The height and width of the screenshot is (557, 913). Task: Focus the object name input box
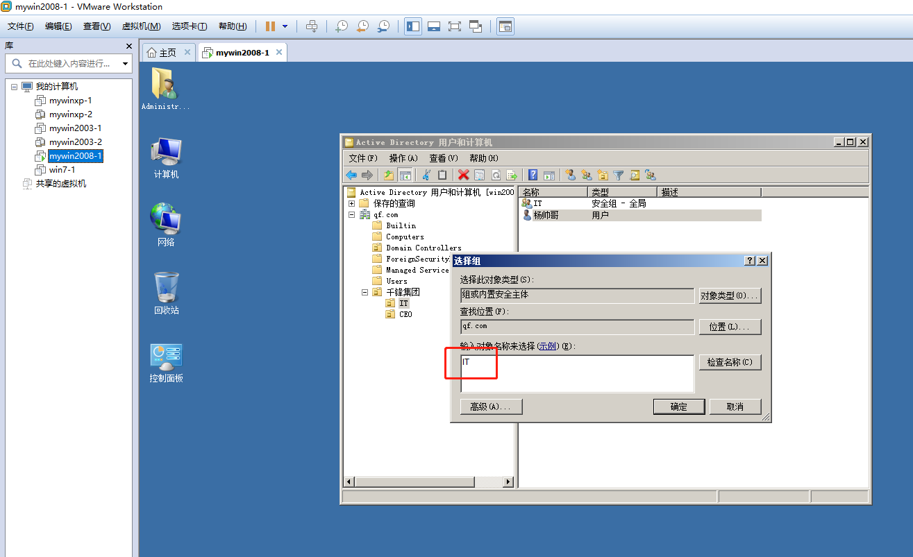point(577,374)
